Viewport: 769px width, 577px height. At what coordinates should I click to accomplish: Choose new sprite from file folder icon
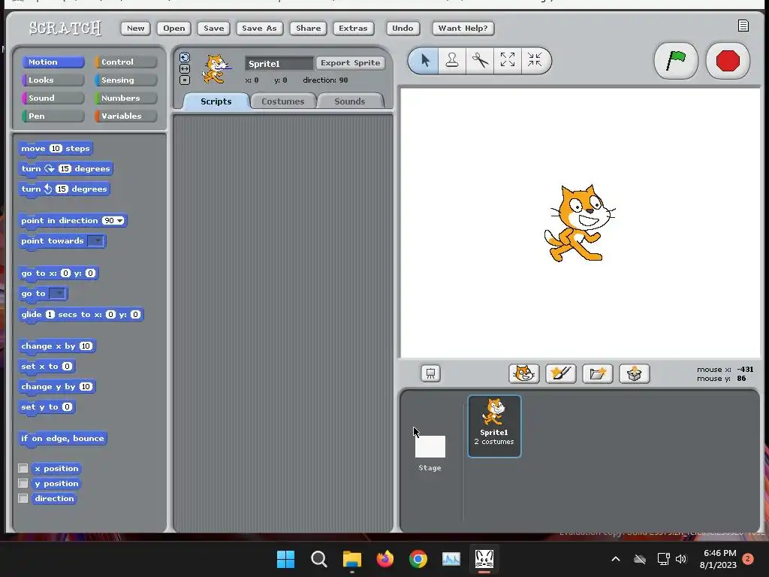click(x=597, y=374)
